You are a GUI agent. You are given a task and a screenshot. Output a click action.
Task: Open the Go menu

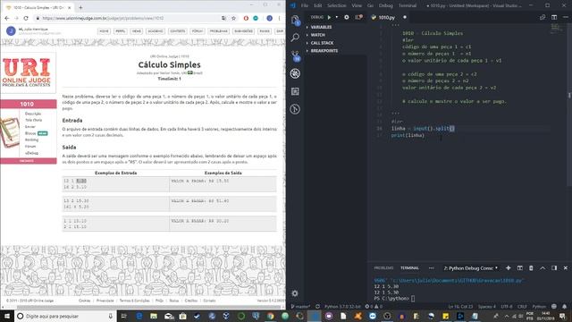pyautogui.click(x=370, y=5)
